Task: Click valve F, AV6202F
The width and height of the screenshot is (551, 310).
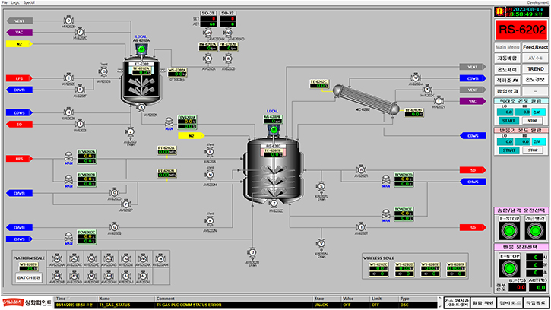Action: 80,90
